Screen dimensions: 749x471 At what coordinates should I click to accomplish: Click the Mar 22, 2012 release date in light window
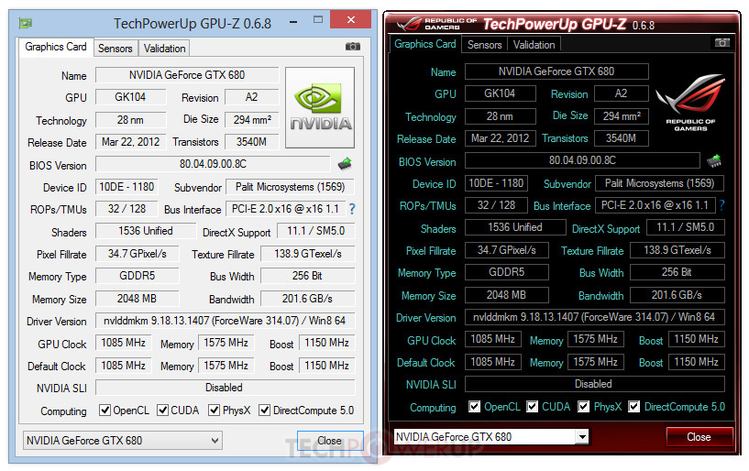click(x=130, y=142)
